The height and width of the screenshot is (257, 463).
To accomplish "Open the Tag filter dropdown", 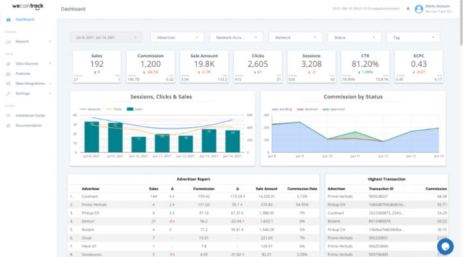I will (x=414, y=37).
